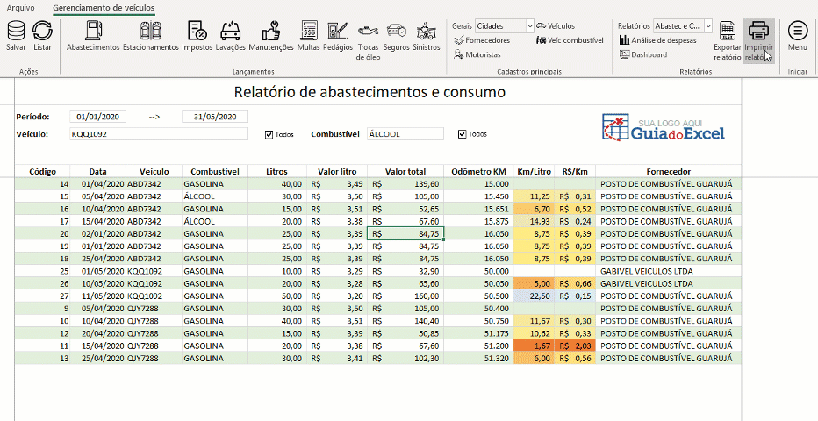Click the Salvar database icon
818x421 pixels.
coord(16,33)
